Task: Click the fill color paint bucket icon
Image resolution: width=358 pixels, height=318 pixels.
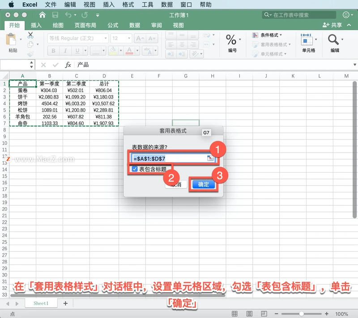Action: [113, 51]
